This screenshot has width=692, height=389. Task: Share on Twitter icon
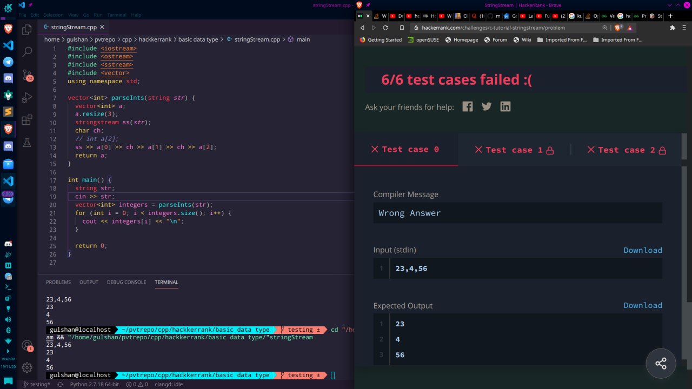(x=487, y=106)
